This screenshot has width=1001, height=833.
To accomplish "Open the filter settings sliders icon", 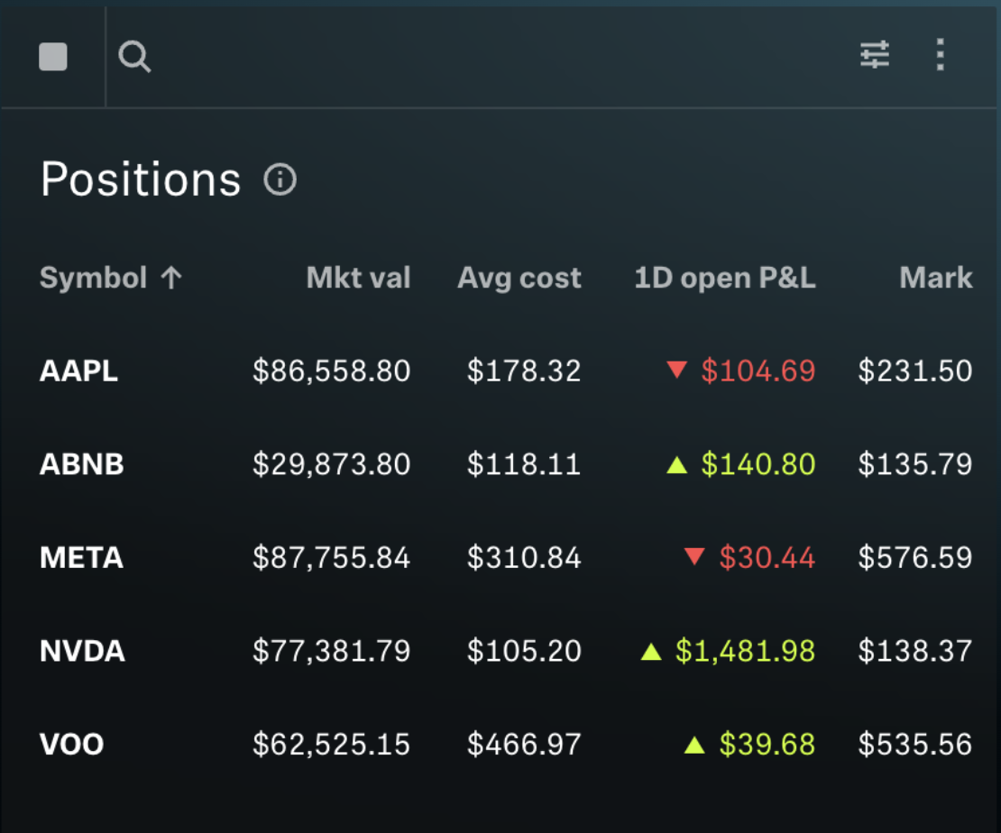I will [x=874, y=55].
